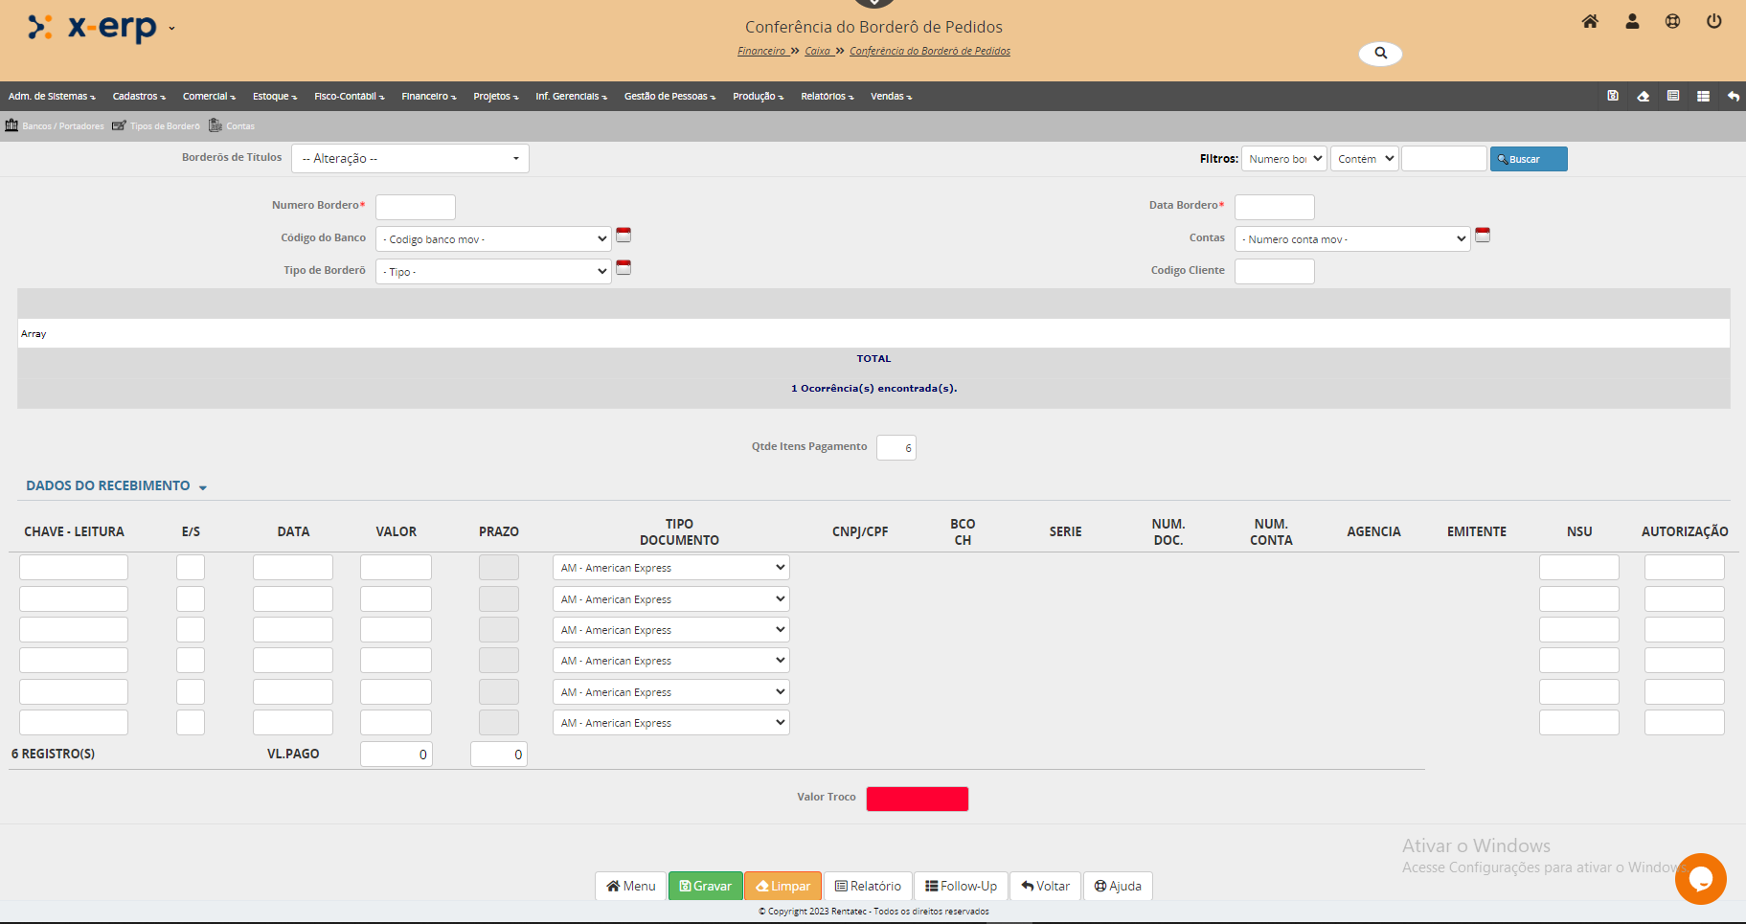Open the Borderôs de Títulos dropdown
Image resolution: width=1746 pixels, height=924 pixels.
click(410, 159)
